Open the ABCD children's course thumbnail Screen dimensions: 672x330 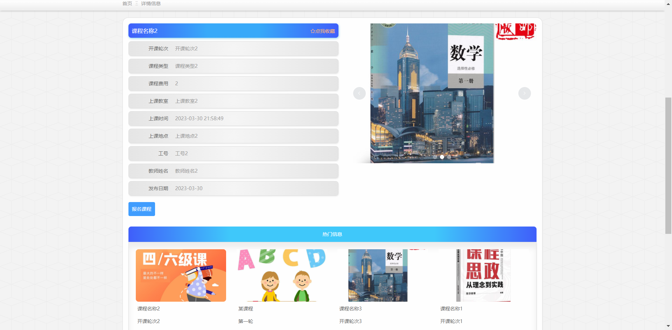(281, 275)
